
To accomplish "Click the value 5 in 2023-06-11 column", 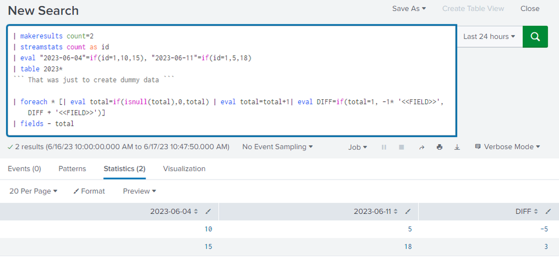I will click(x=410, y=229).
